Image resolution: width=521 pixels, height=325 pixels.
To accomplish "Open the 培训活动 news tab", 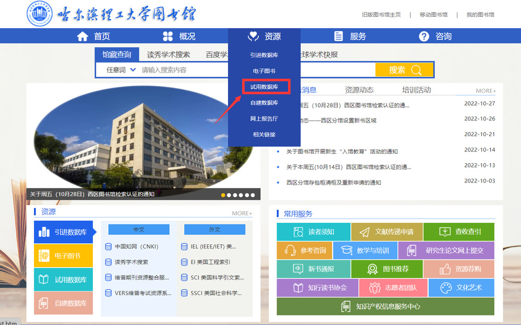I will point(417,90).
